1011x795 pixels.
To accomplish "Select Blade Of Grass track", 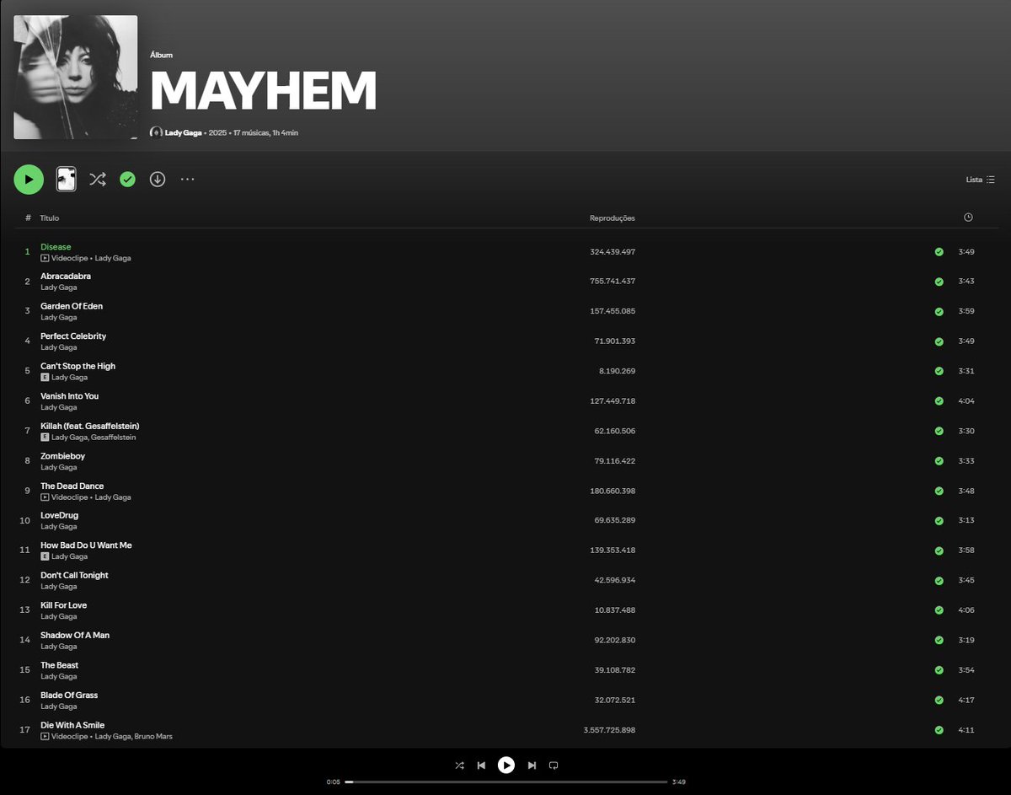I will pyautogui.click(x=69, y=695).
